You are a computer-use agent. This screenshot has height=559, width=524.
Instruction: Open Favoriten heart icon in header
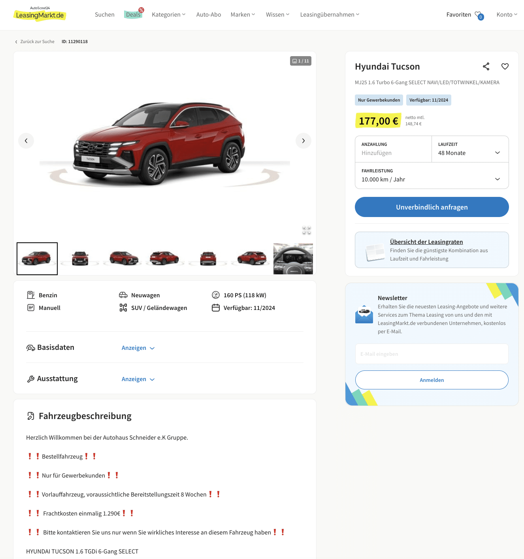[x=479, y=15]
